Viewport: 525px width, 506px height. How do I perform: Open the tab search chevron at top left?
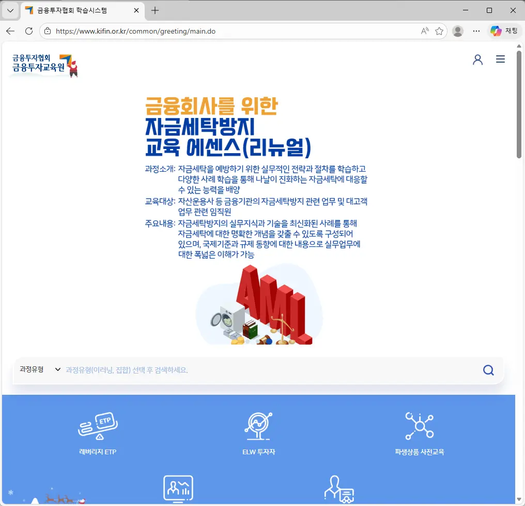click(x=10, y=10)
